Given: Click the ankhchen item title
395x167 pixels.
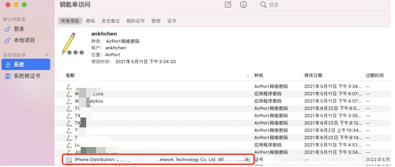Looking at the screenshot, I should (x=104, y=34).
